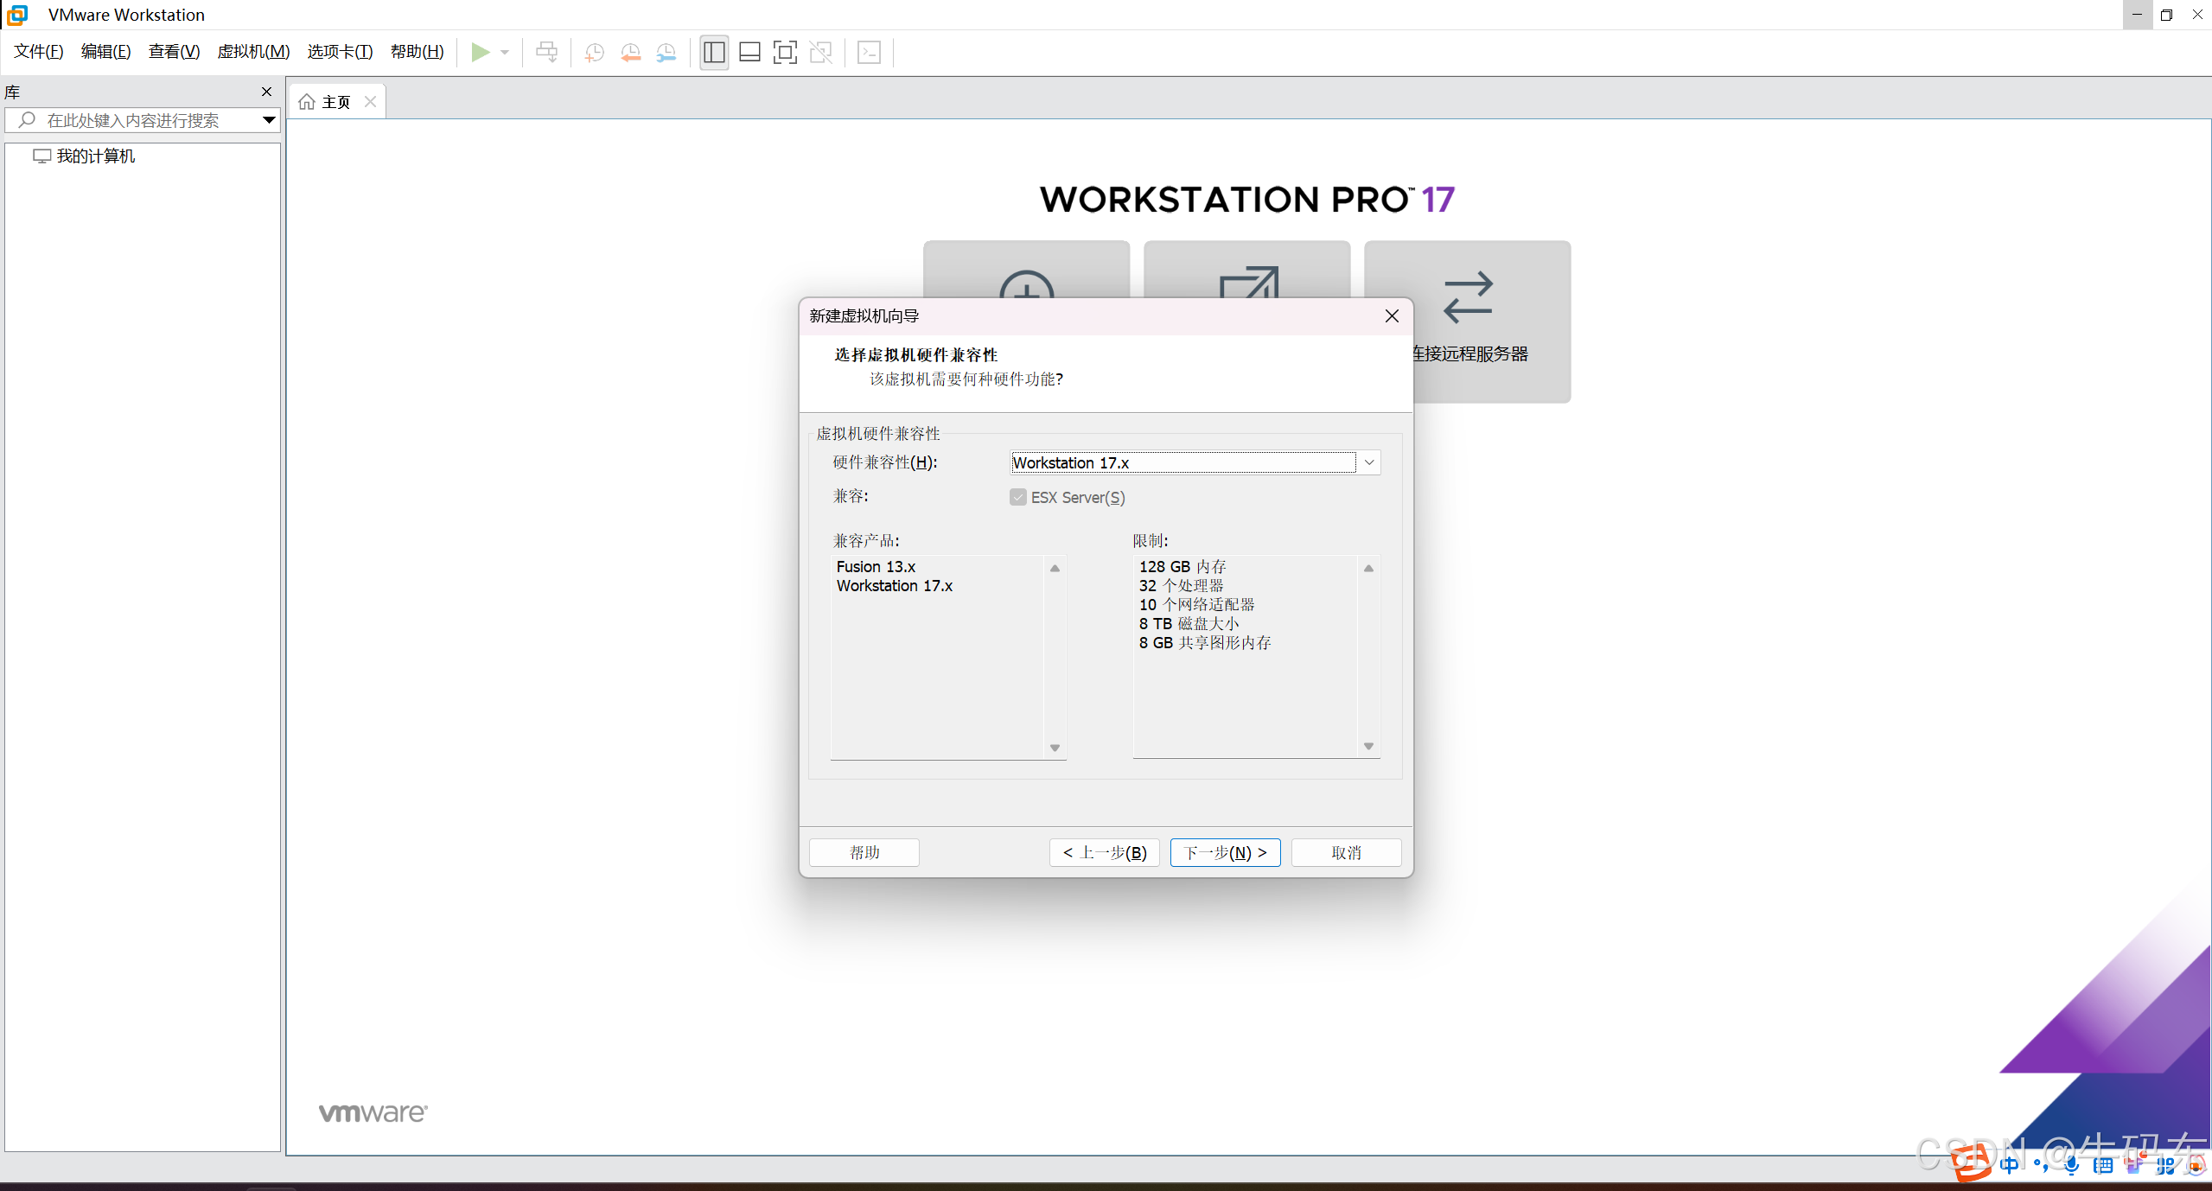This screenshot has width=2212, height=1191.
Task: Toggle the ESX Server compatibility checkbox
Action: pos(1018,497)
